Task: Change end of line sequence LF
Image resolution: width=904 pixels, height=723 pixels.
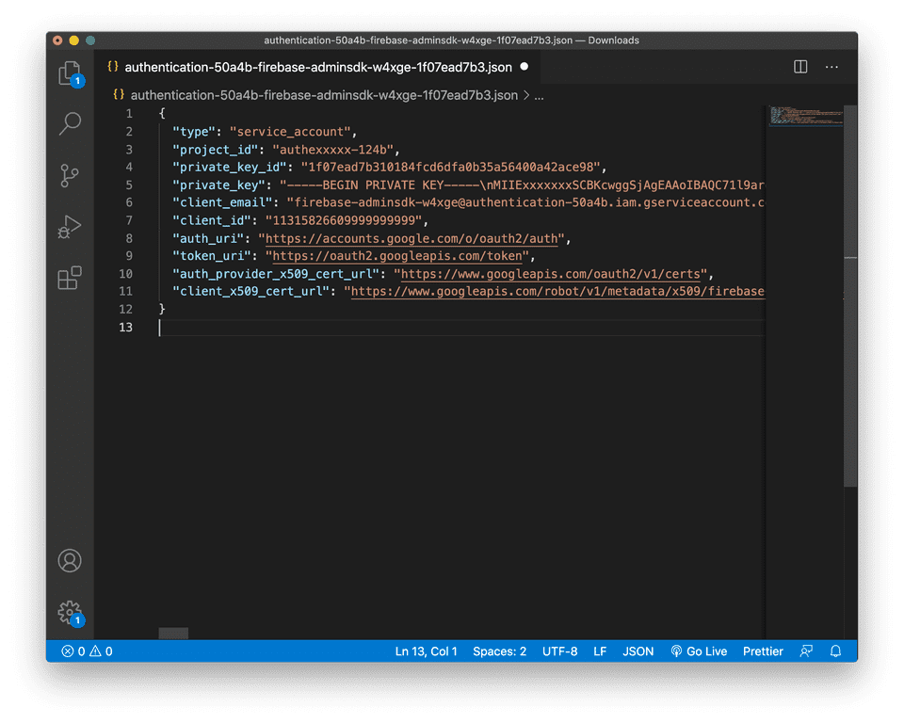Action: (600, 651)
